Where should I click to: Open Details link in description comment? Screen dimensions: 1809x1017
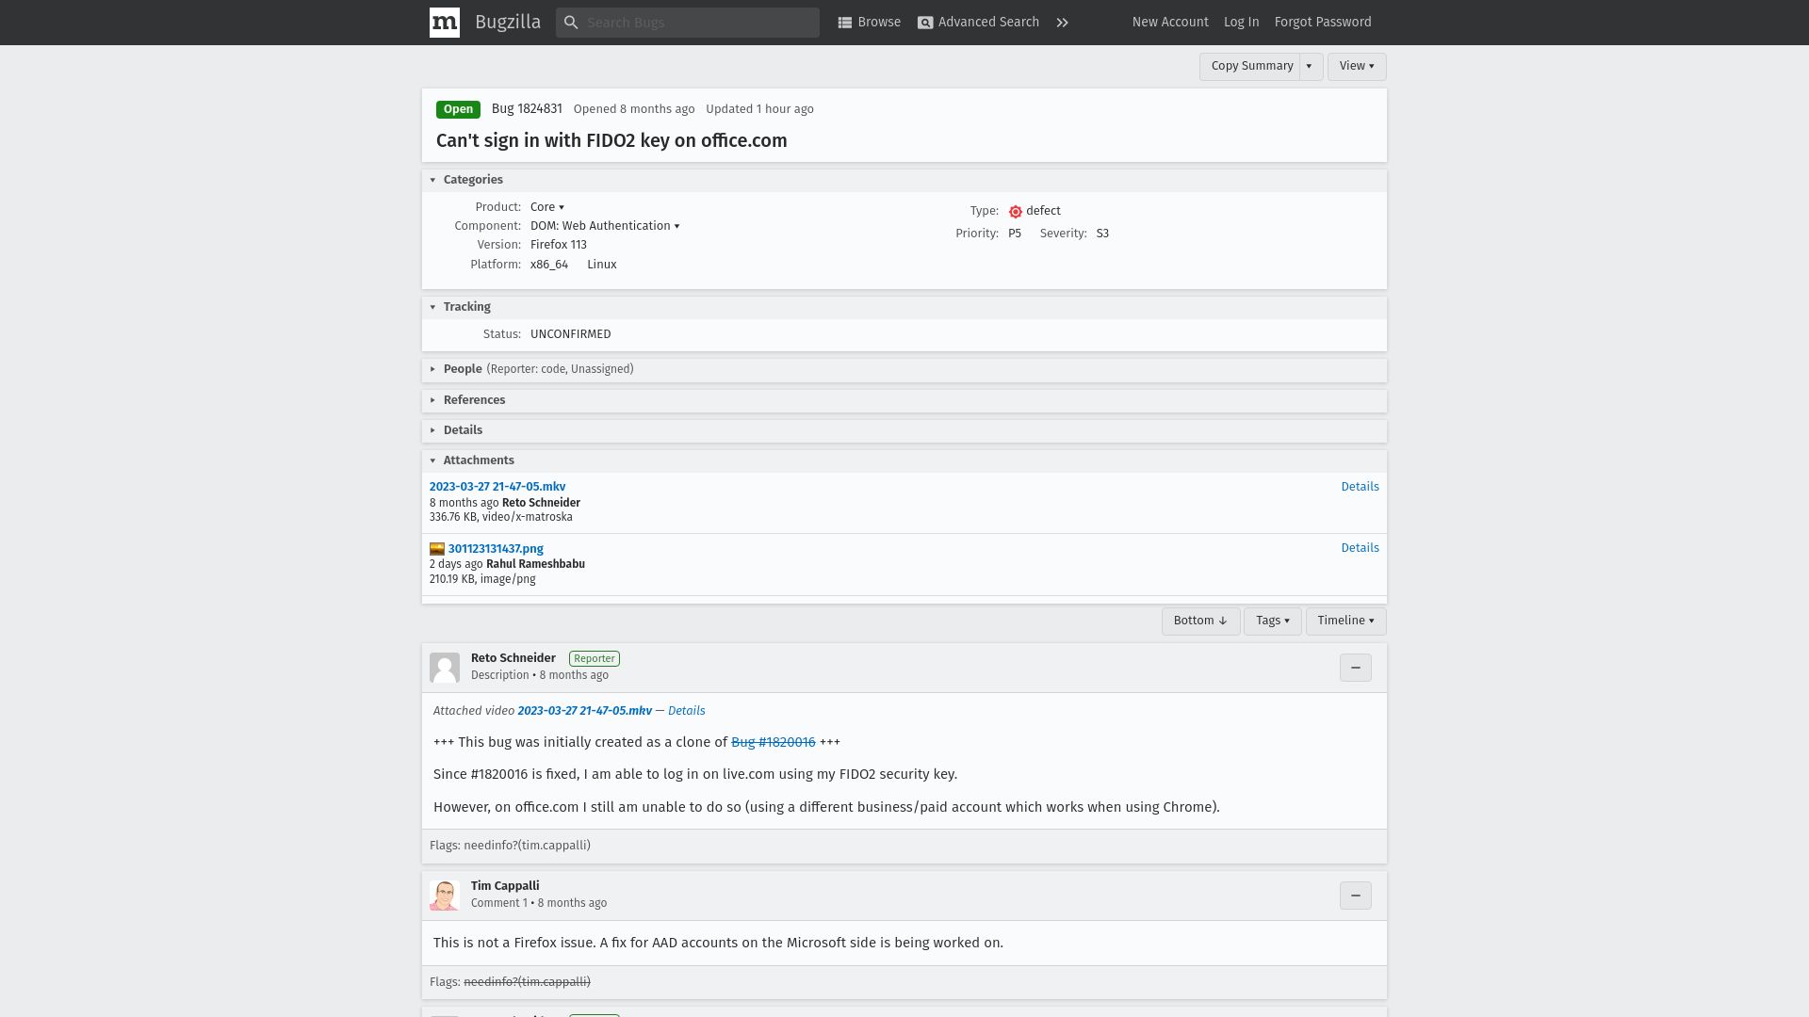coord(686,712)
